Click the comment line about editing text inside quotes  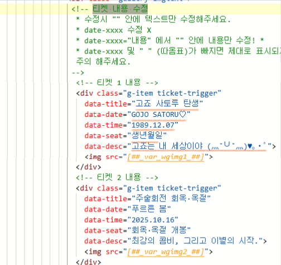[153, 19]
